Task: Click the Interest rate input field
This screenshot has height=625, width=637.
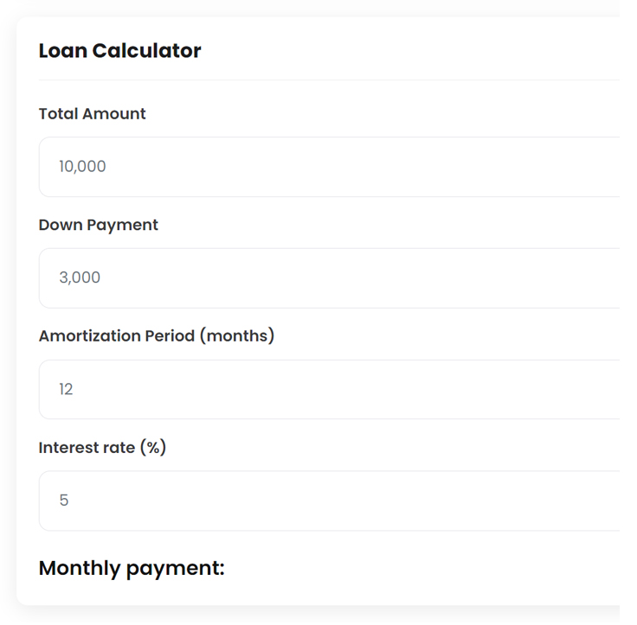Action: pos(329,501)
